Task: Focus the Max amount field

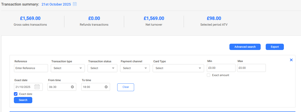Action: (x=251, y=68)
